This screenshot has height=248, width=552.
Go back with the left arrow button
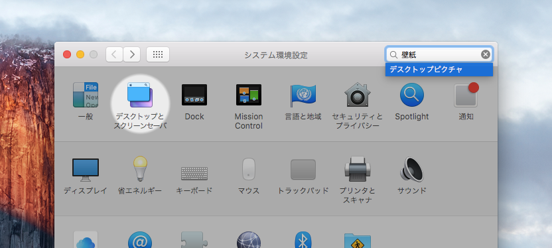114,54
